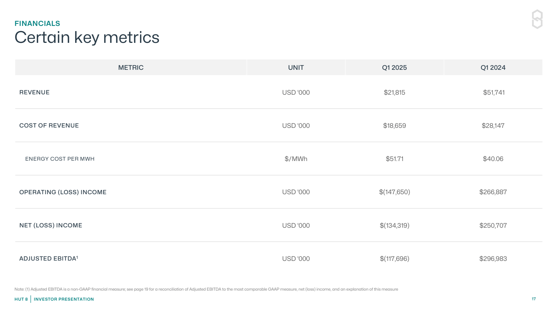Click the METRIC column header
553x311 pixels.
(131, 67)
